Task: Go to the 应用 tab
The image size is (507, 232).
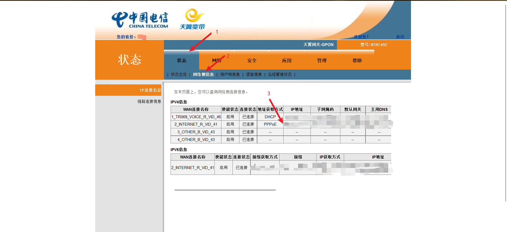Action: pos(287,61)
